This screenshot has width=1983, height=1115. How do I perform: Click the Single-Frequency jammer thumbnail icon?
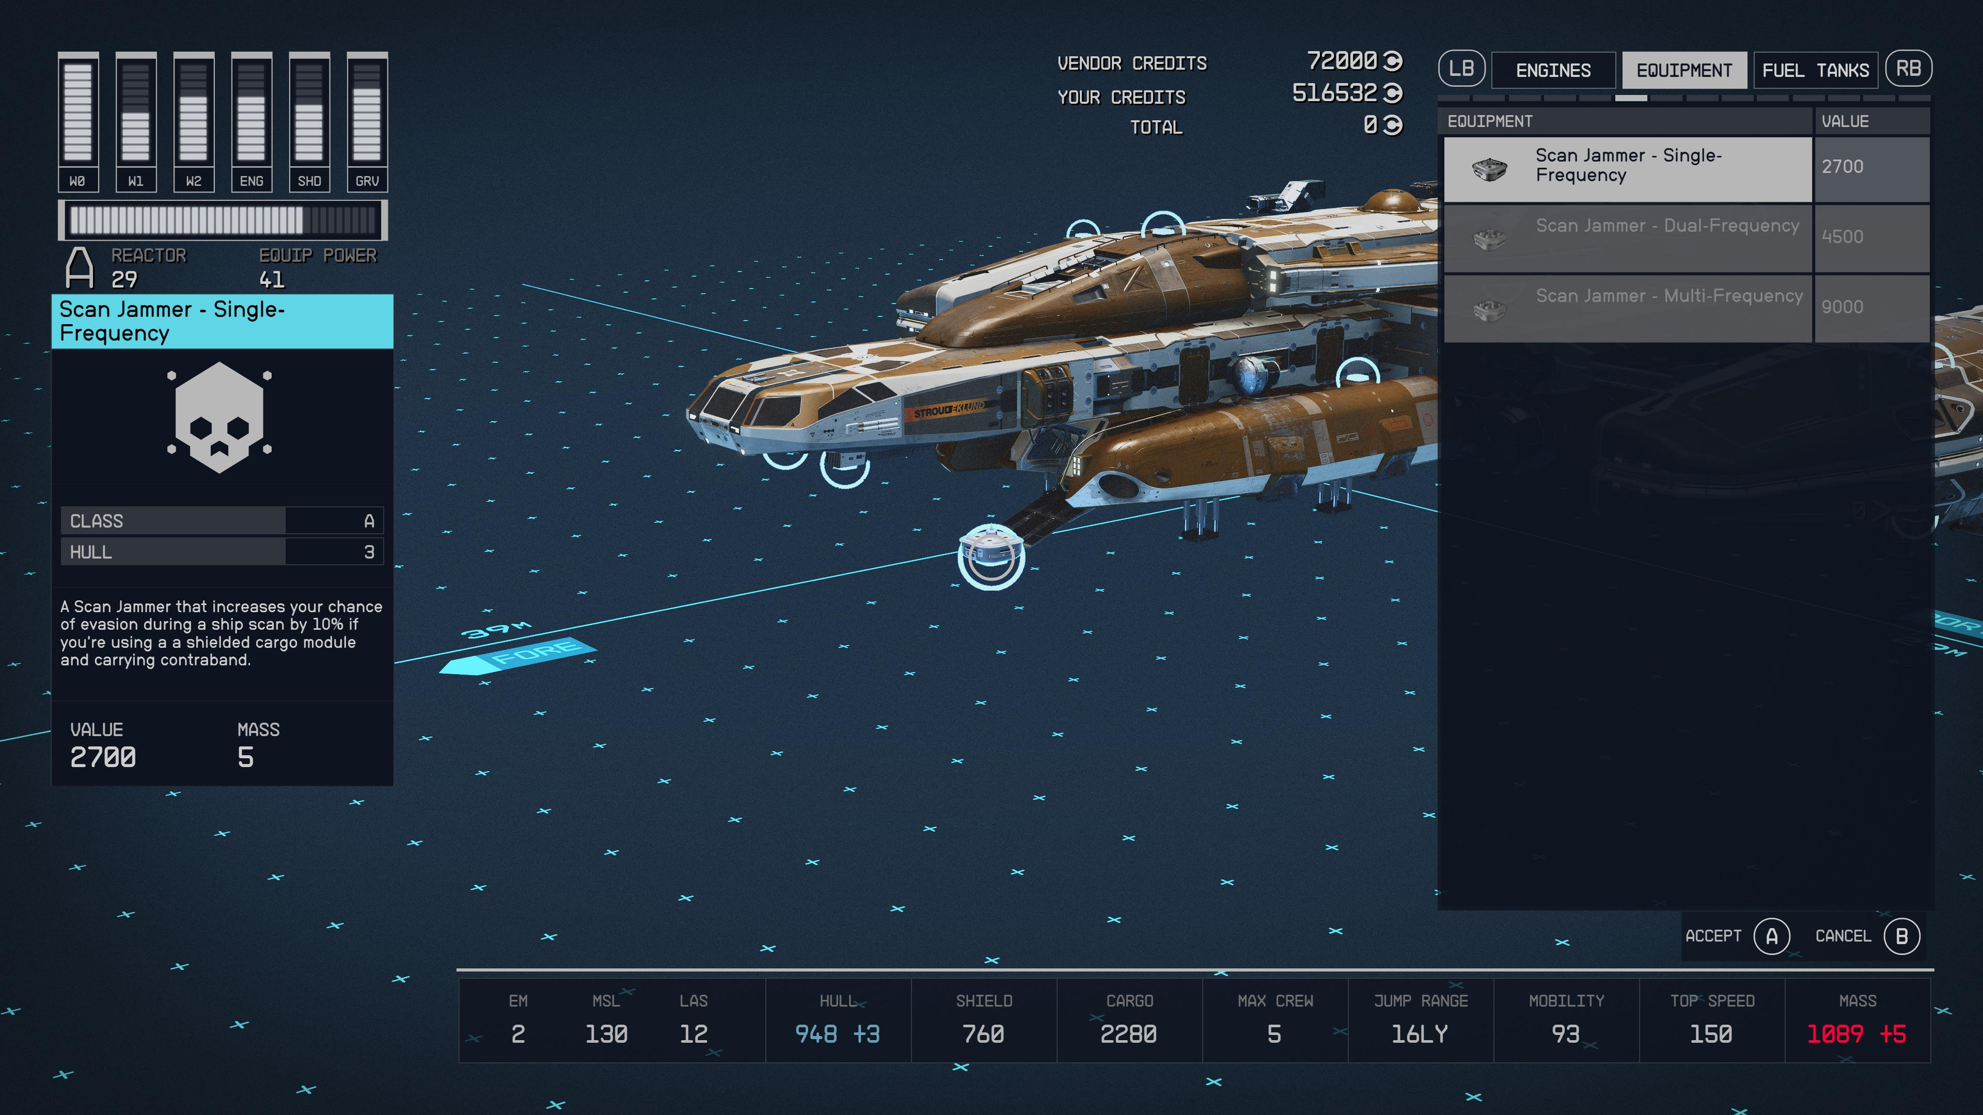[x=1489, y=168]
